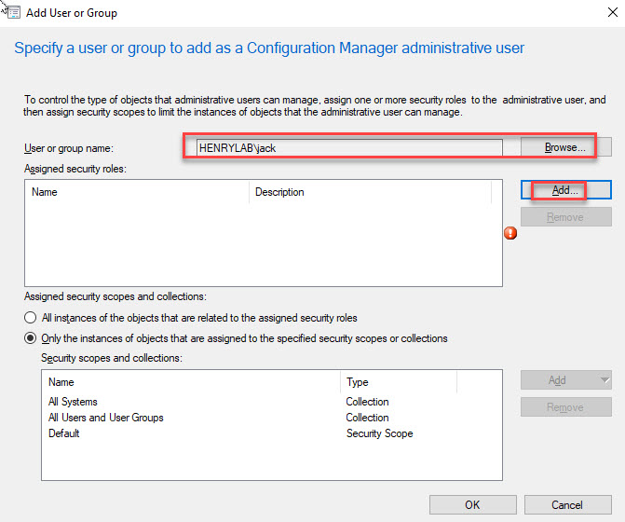Sort scopes list by Name column header
The width and height of the screenshot is (625, 522).
coord(191,382)
